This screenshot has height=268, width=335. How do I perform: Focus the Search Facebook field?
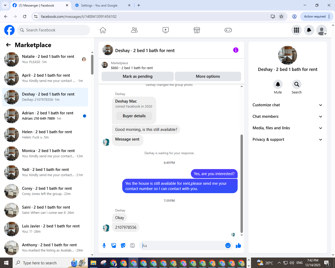click(x=53, y=30)
